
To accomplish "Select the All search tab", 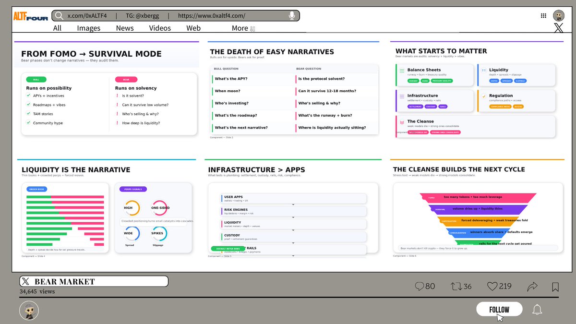I will tap(58, 28).
